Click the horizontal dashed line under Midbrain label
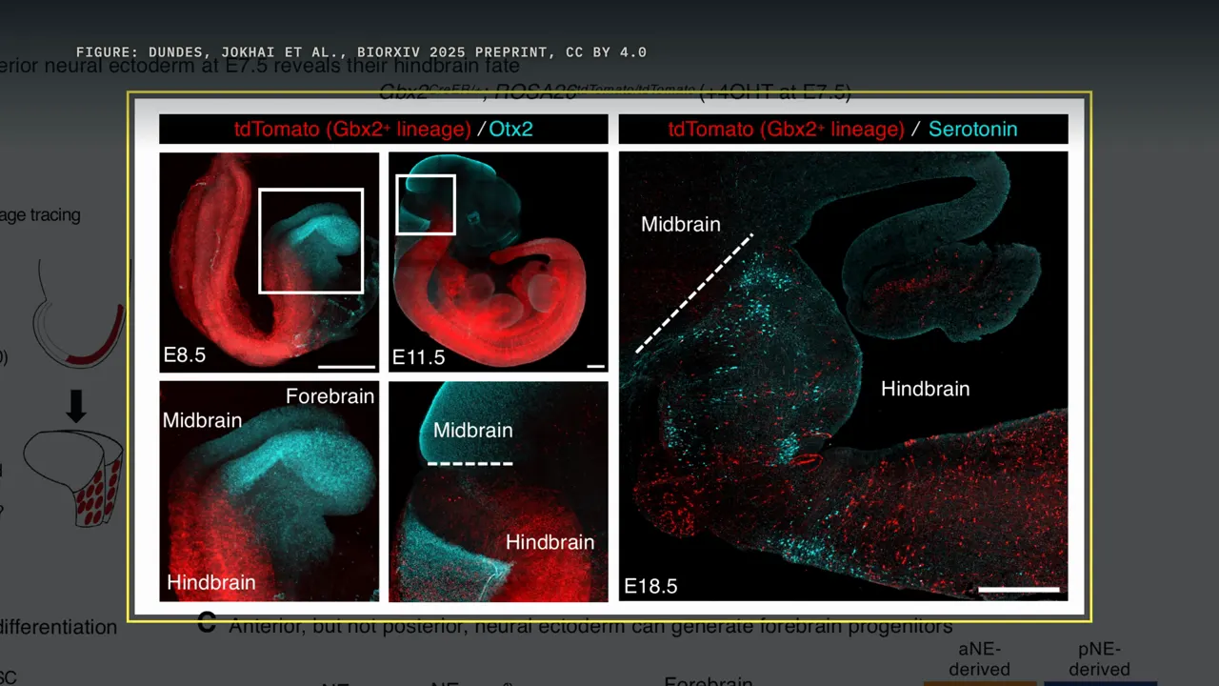Screen dimensions: 1219x686 point(470,464)
